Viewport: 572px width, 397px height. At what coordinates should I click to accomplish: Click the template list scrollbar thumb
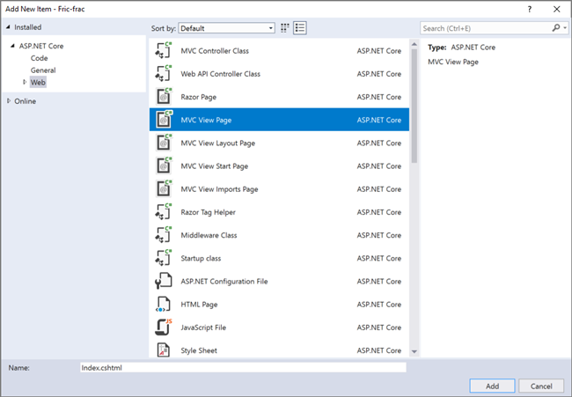pos(414,106)
